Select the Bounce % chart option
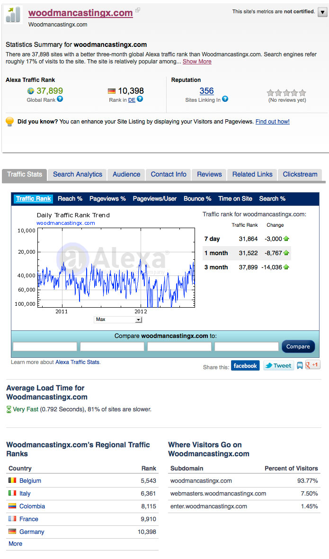This screenshot has height=559, width=329. click(197, 199)
